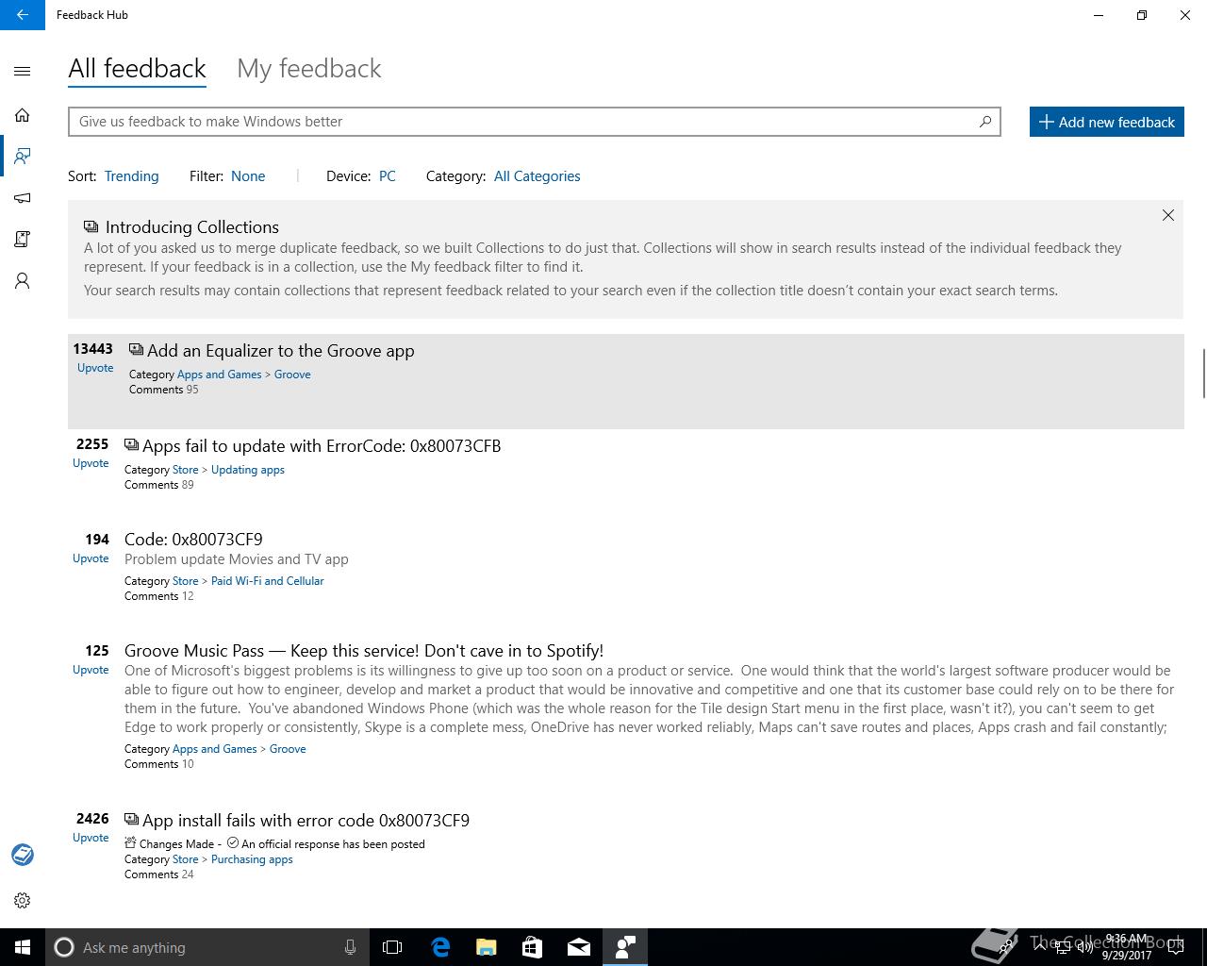The height and width of the screenshot is (966, 1207).
Task: Open Settings gear in sidebar
Action: (23, 900)
